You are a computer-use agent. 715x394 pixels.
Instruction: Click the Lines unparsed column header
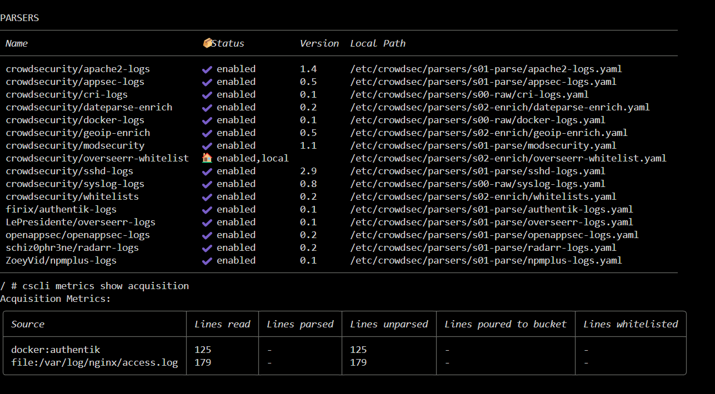[389, 324]
